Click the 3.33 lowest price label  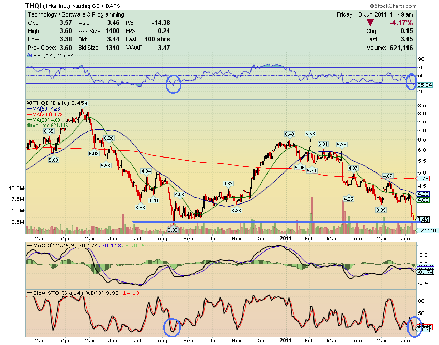tap(173, 230)
